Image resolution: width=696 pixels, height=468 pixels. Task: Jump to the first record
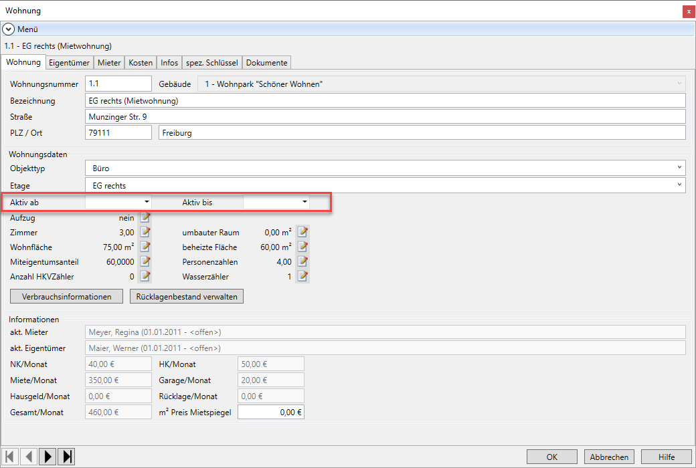pos(10,457)
